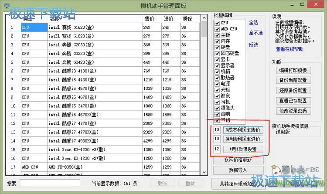The image size is (327, 194).
Task: Toggle the 光驱 checkbox
Action: tap(217, 90)
